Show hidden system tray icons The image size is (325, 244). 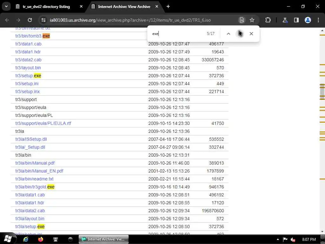click(278, 240)
